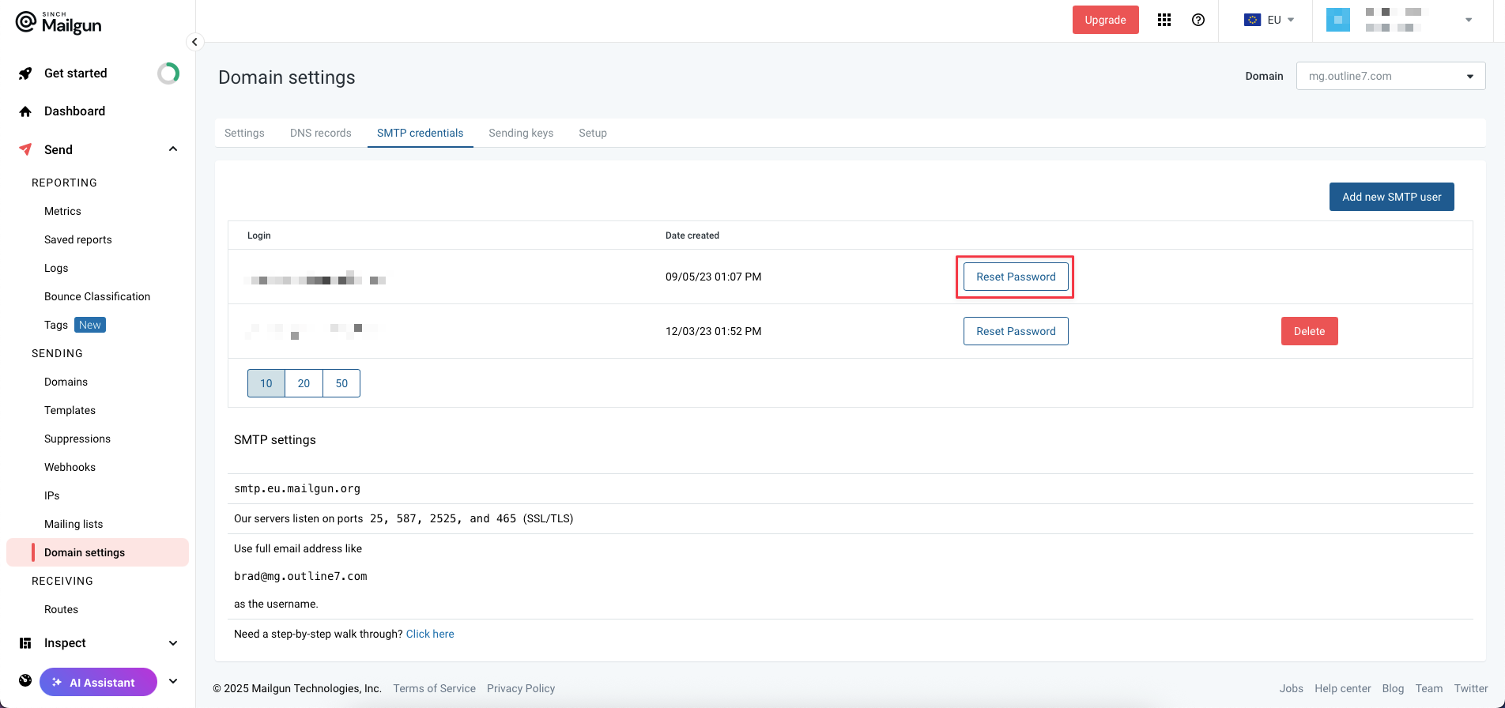The width and height of the screenshot is (1505, 708).
Task: Click the Inspect icon in the sidebar
Action: (25, 643)
